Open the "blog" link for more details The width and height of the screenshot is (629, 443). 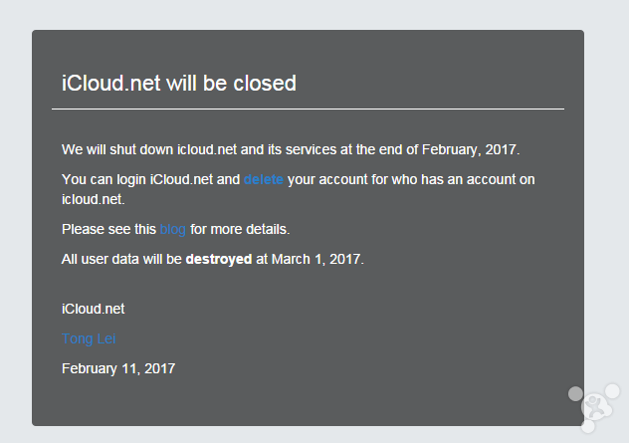coord(173,230)
